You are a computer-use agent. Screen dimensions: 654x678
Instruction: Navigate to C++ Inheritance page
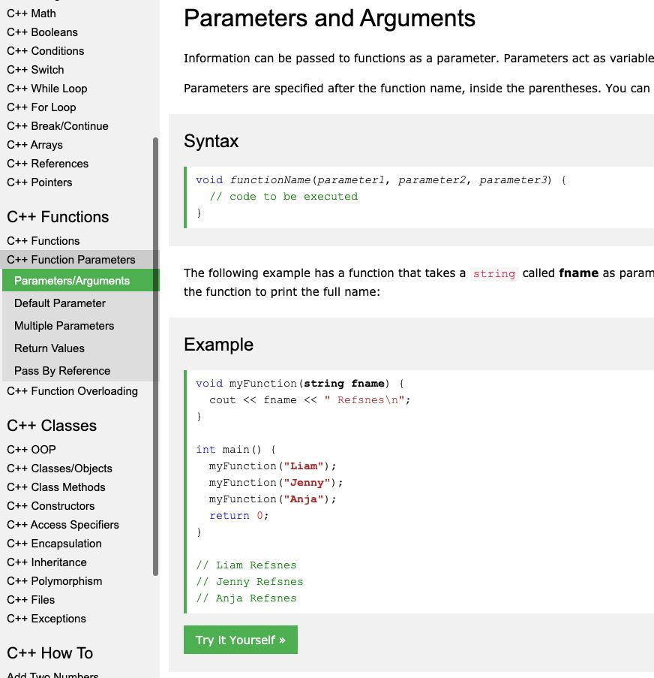(x=47, y=562)
